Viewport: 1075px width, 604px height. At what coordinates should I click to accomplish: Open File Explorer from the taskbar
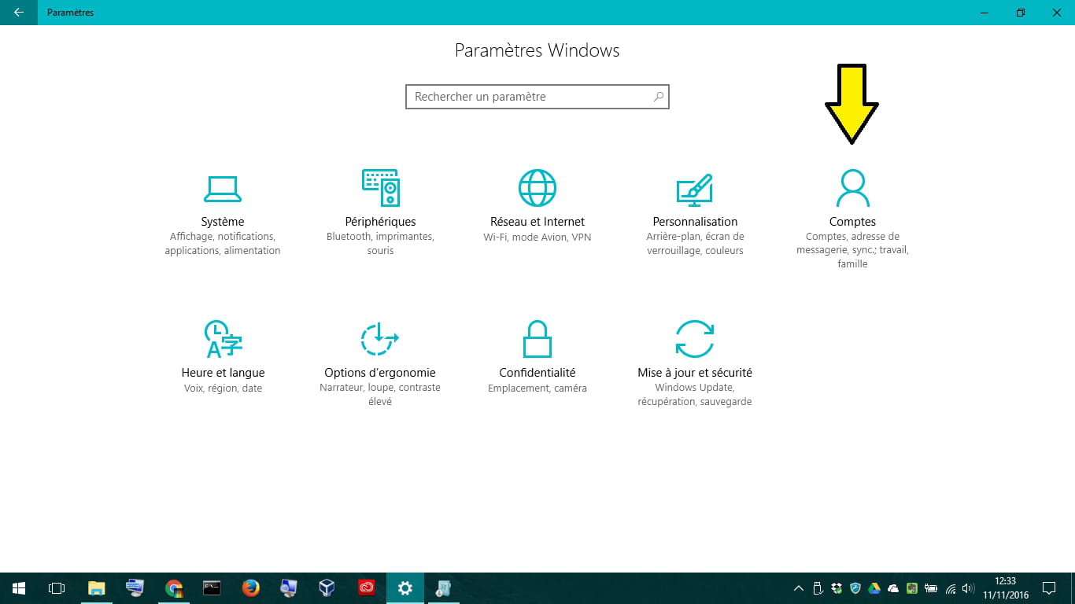(x=96, y=588)
